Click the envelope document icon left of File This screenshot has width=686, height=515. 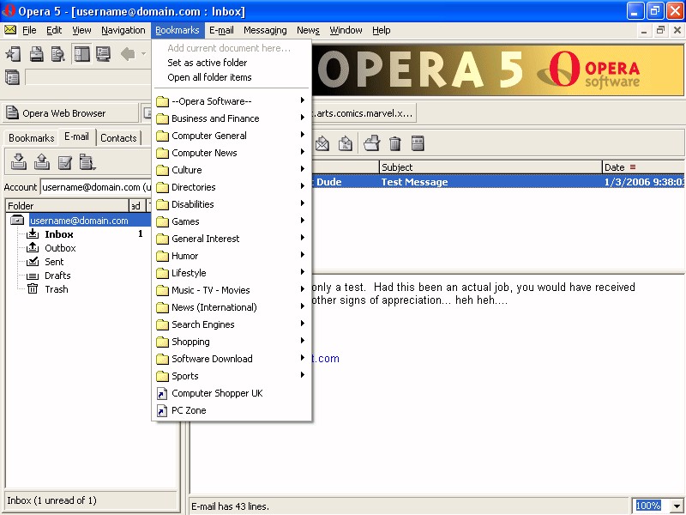coord(10,30)
